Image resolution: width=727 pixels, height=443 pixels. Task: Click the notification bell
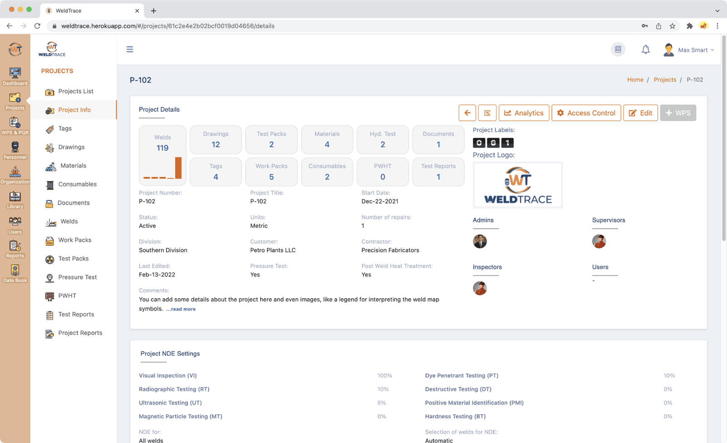tap(646, 49)
